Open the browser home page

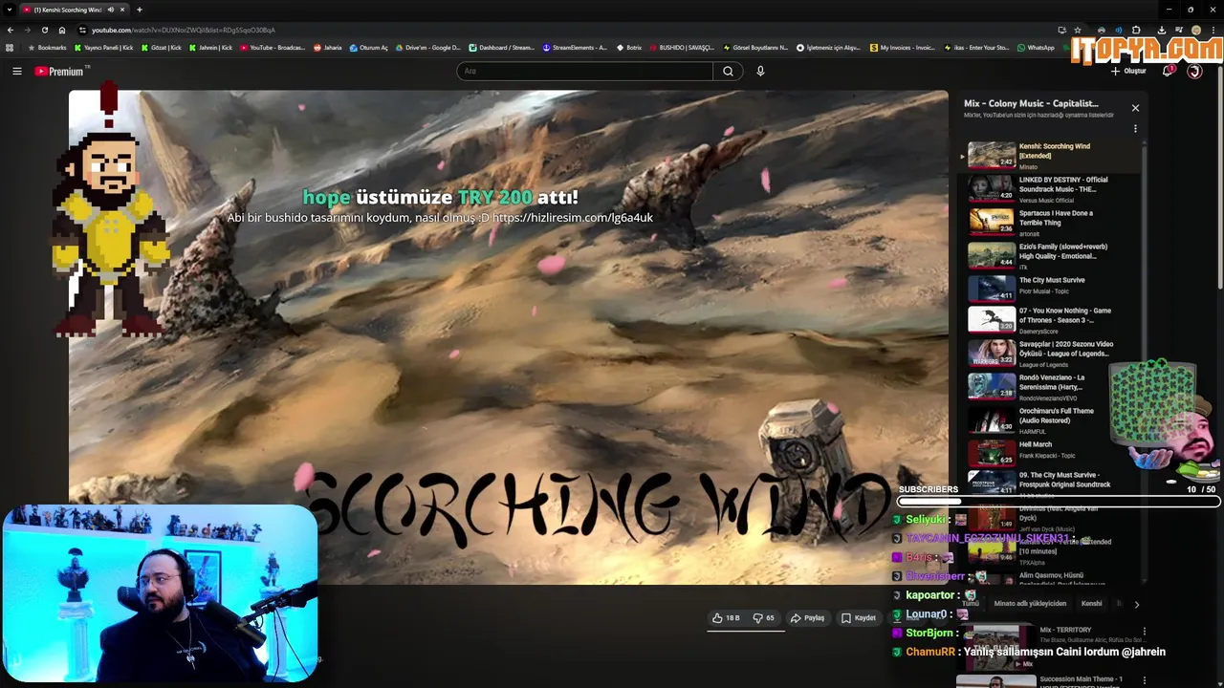point(61,30)
